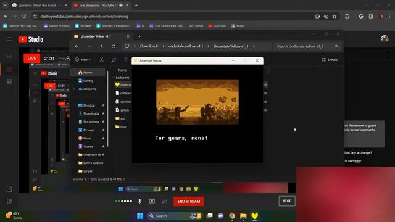Screen dimensions: 395x222
Task: Bookmark this page with the star icon
Action: 335,17
